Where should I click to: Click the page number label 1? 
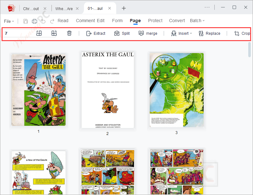[x=39, y=131]
